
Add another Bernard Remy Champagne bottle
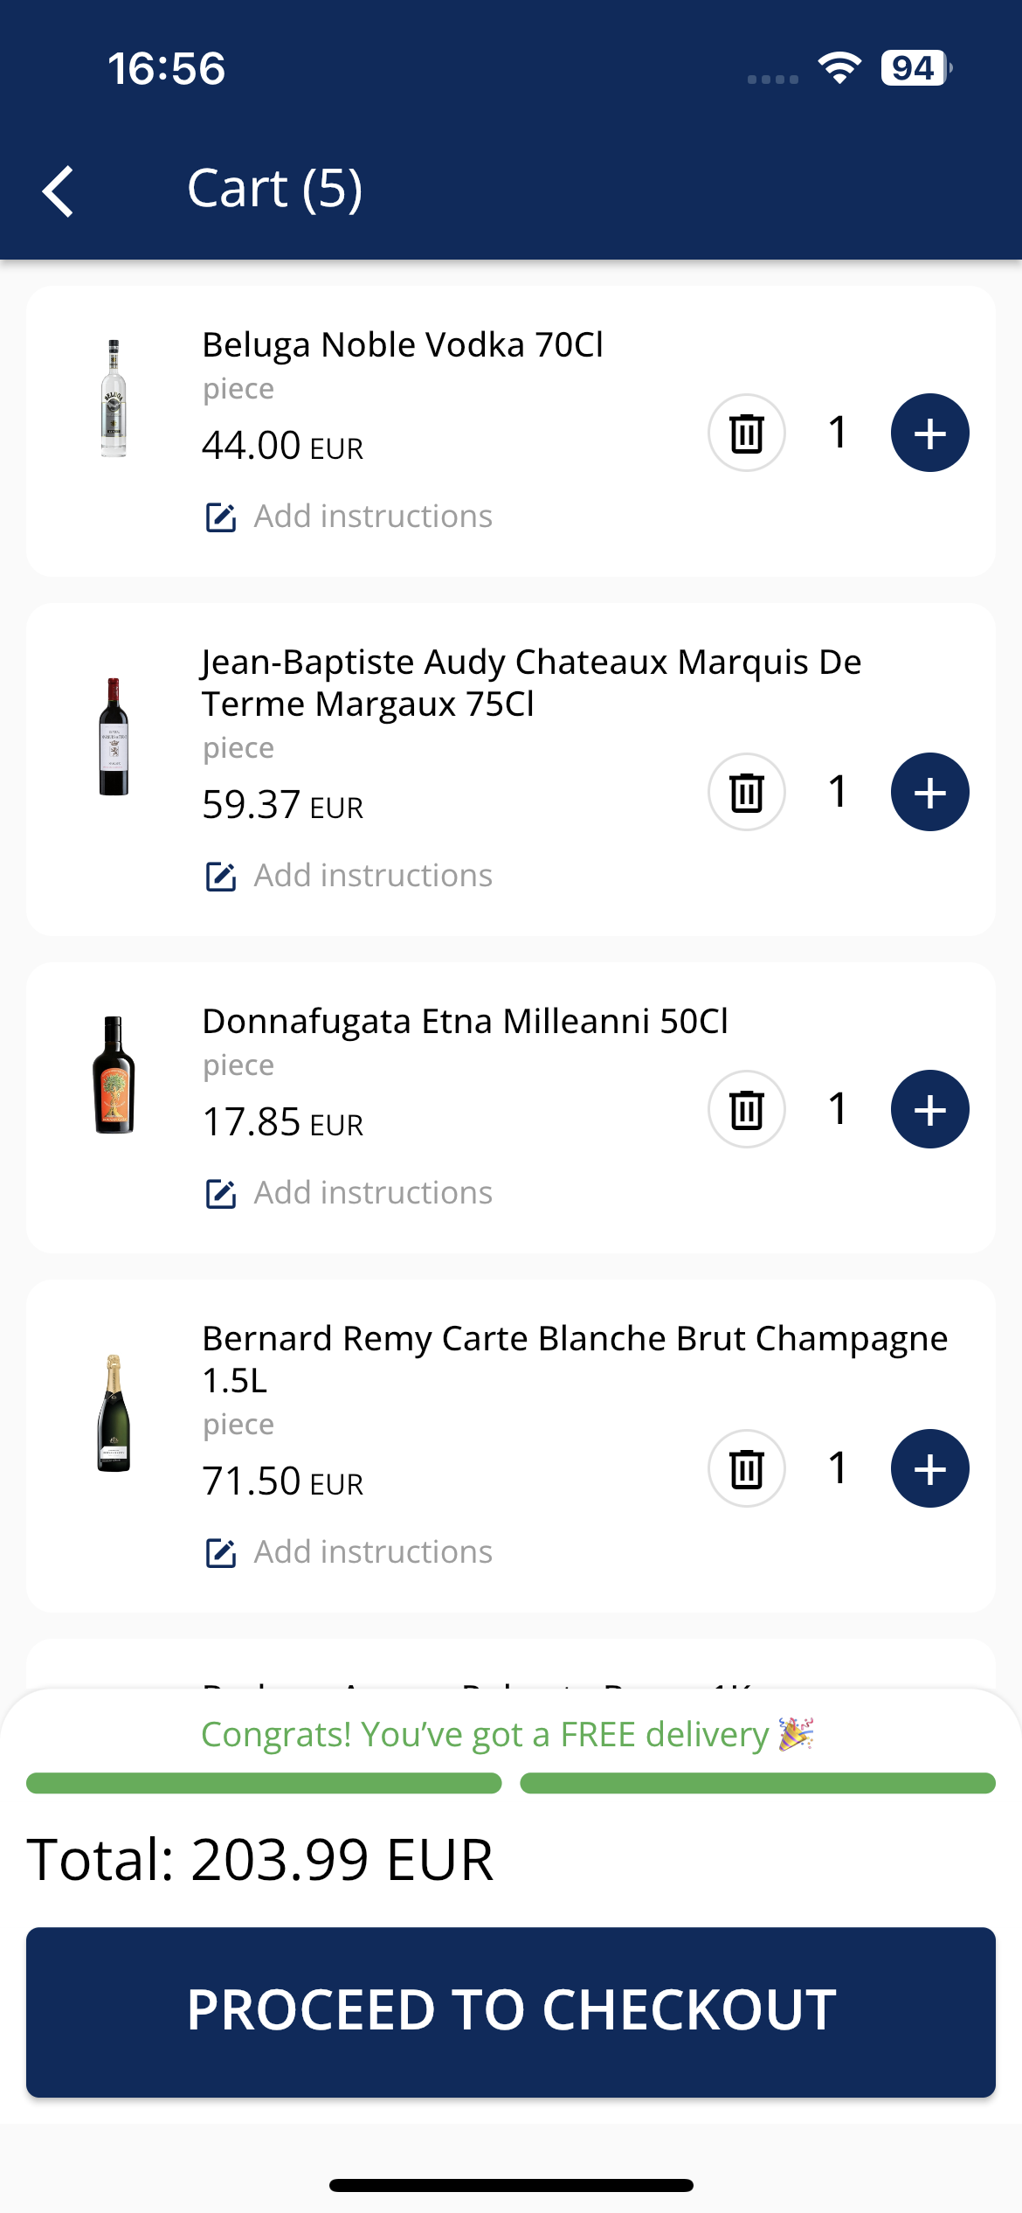[929, 1468]
